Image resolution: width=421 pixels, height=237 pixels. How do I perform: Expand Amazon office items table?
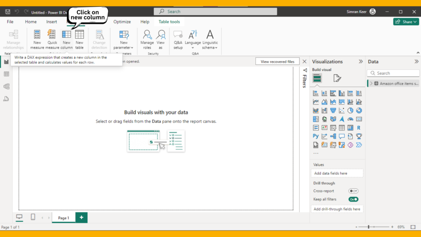pos(371,84)
